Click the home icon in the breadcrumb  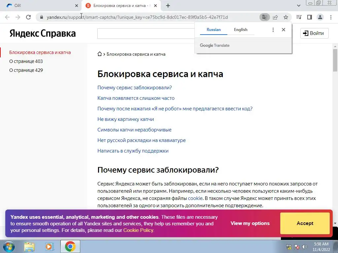point(100,54)
